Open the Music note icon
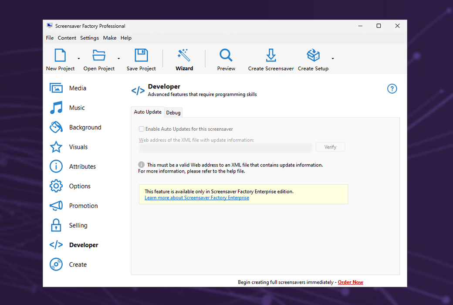Image resolution: width=453 pixels, height=305 pixels. [56, 108]
